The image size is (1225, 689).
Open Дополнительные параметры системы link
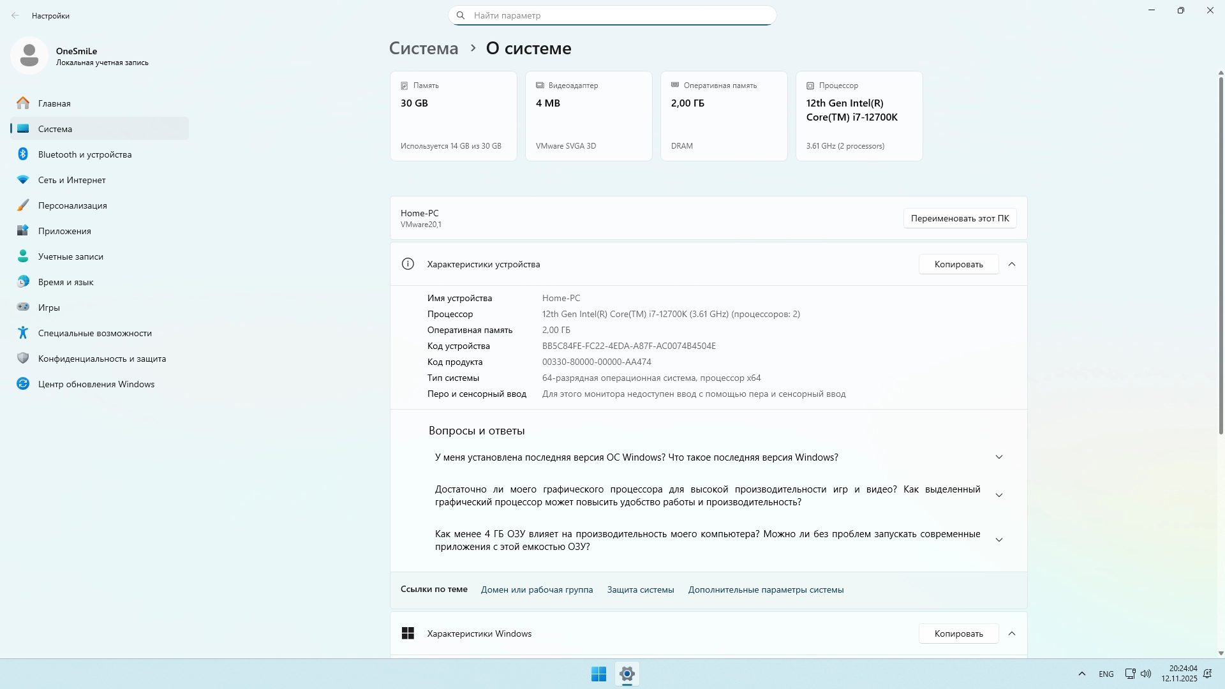[x=766, y=589]
